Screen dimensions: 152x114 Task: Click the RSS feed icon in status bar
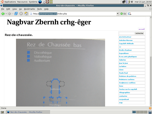point(150,108)
